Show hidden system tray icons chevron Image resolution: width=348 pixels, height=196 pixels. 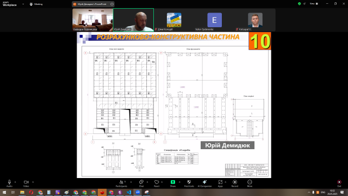[x=309, y=192]
